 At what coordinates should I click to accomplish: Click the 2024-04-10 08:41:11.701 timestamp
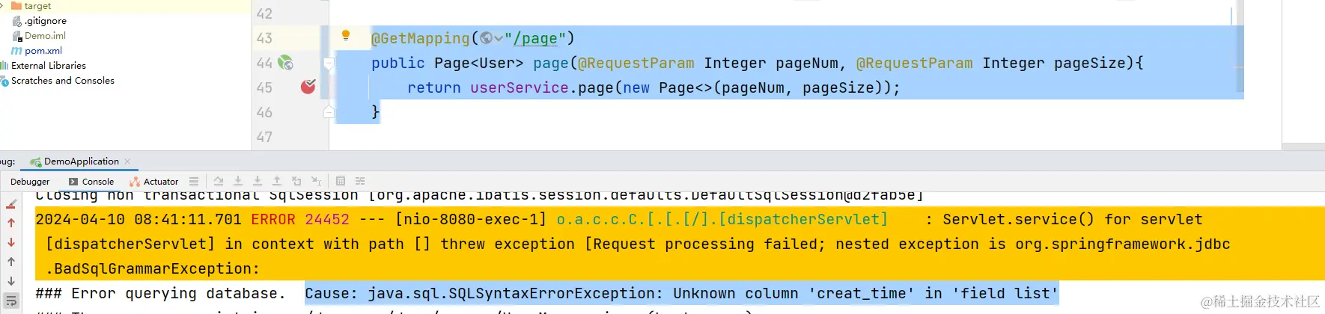tap(138, 219)
